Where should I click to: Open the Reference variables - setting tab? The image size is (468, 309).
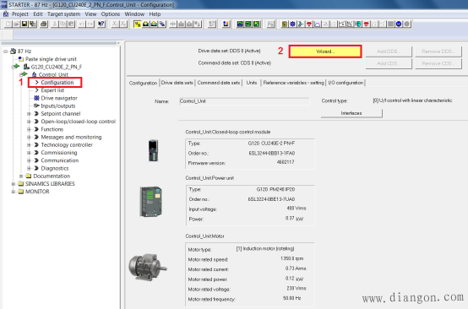click(293, 83)
